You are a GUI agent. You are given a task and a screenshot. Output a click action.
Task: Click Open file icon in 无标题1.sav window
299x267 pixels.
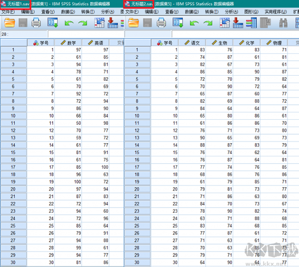(x=9, y=22)
